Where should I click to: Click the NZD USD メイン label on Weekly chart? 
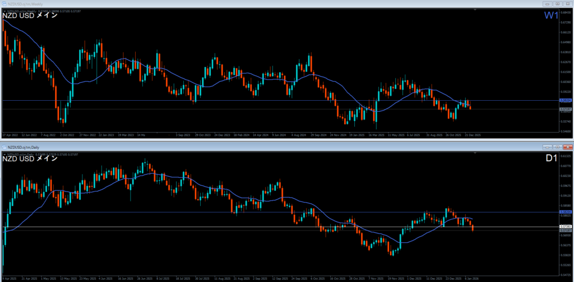point(30,16)
